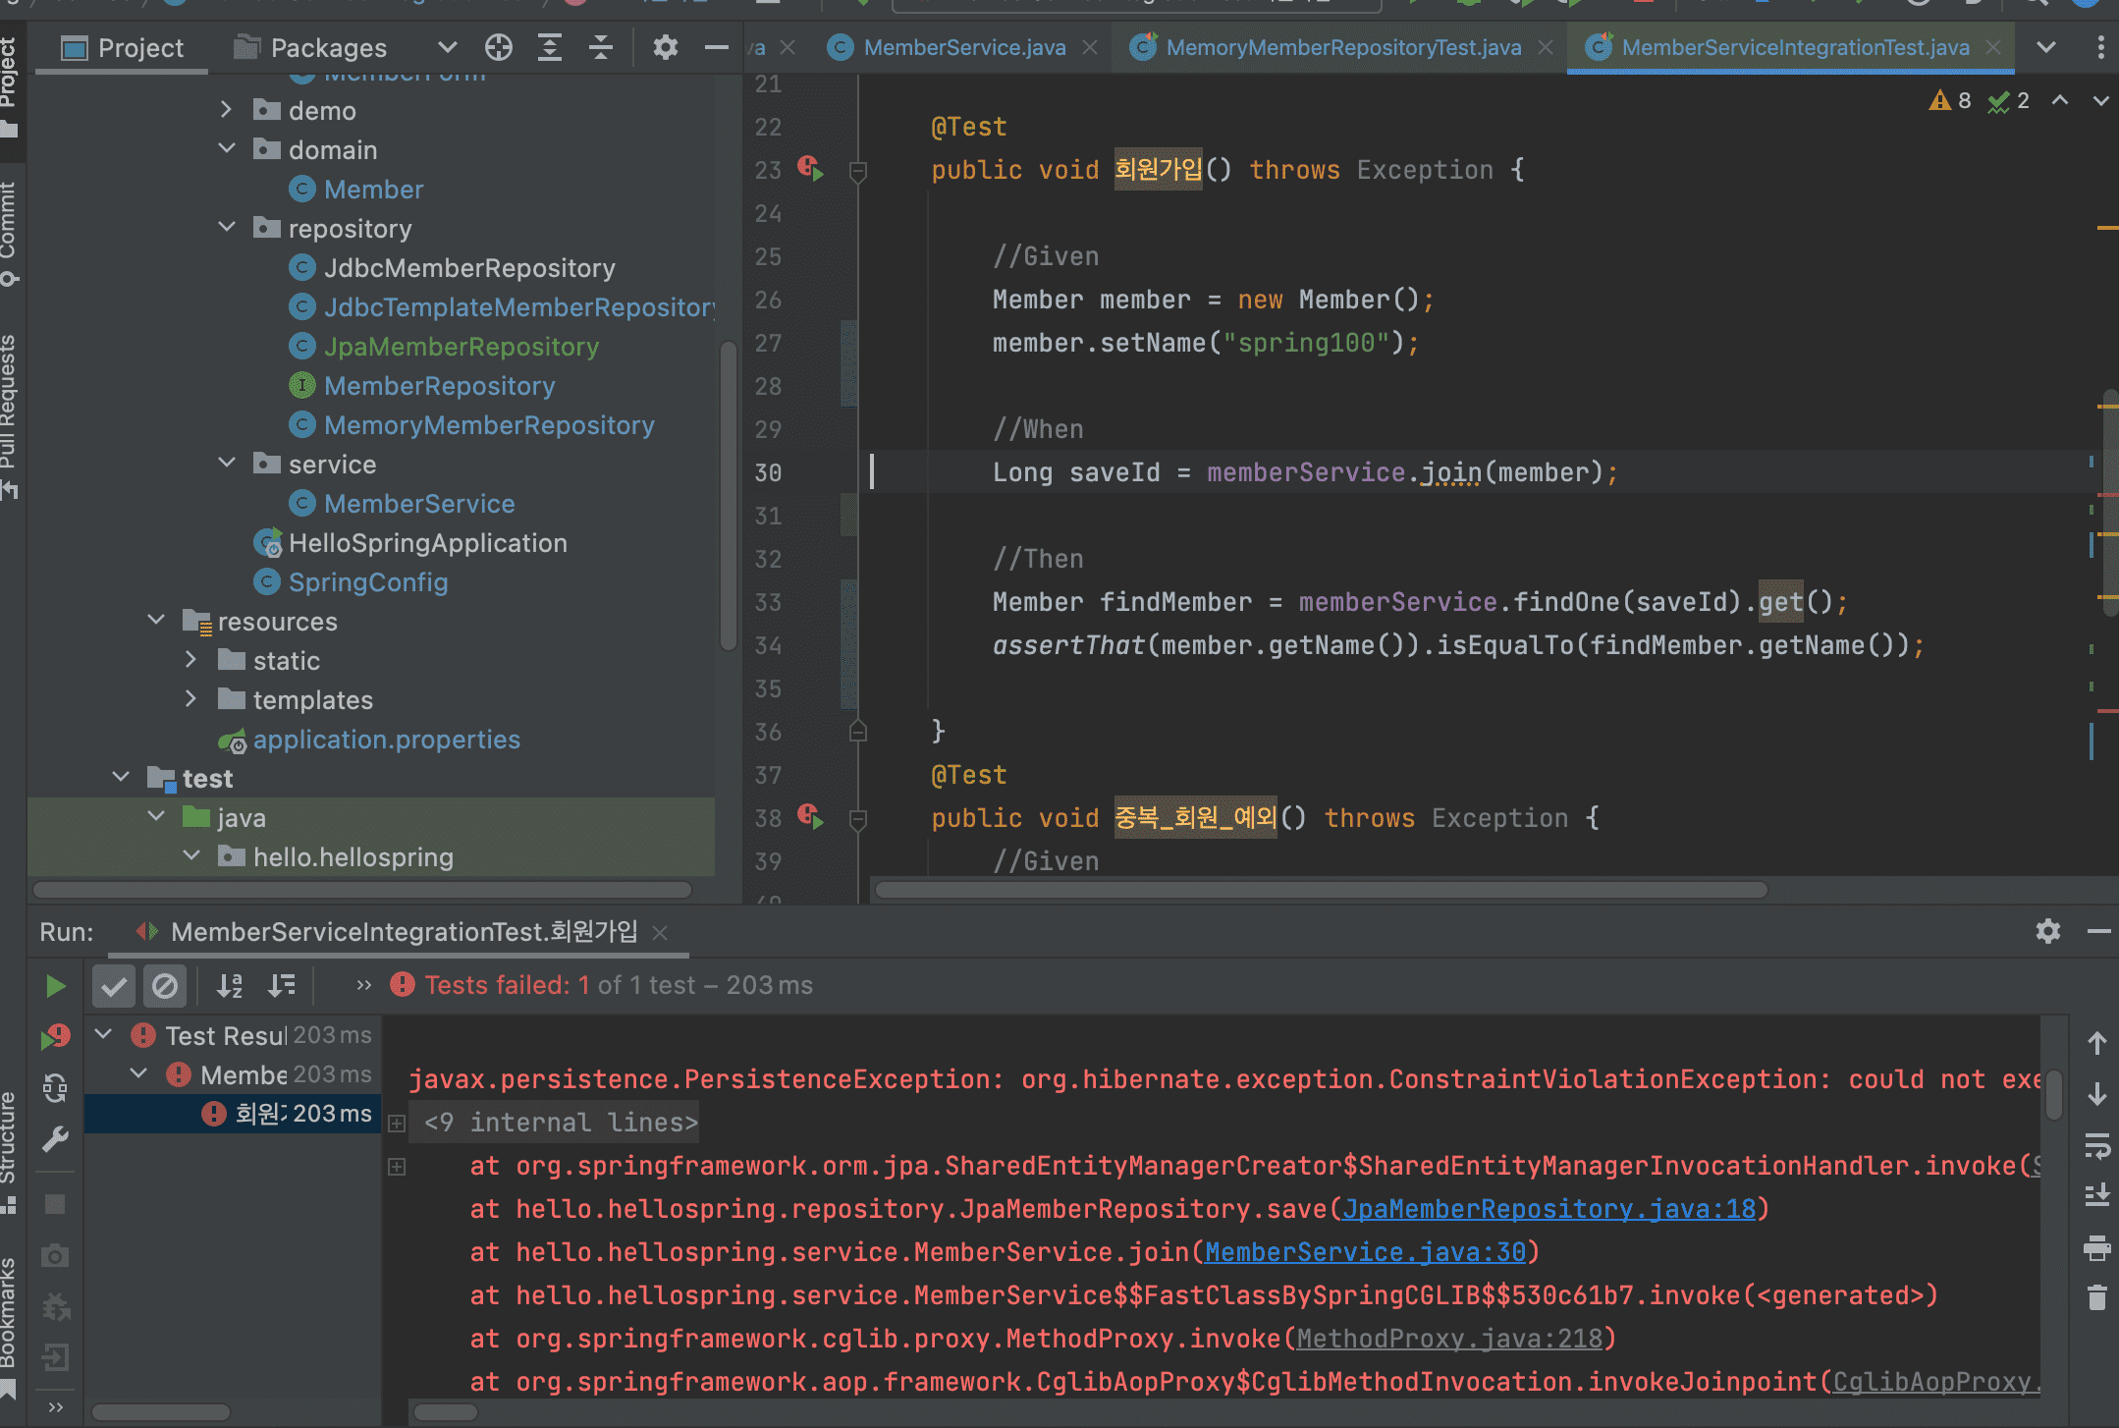Click the green Rerun test button
The image size is (2119, 1428).
tap(55, 986)
